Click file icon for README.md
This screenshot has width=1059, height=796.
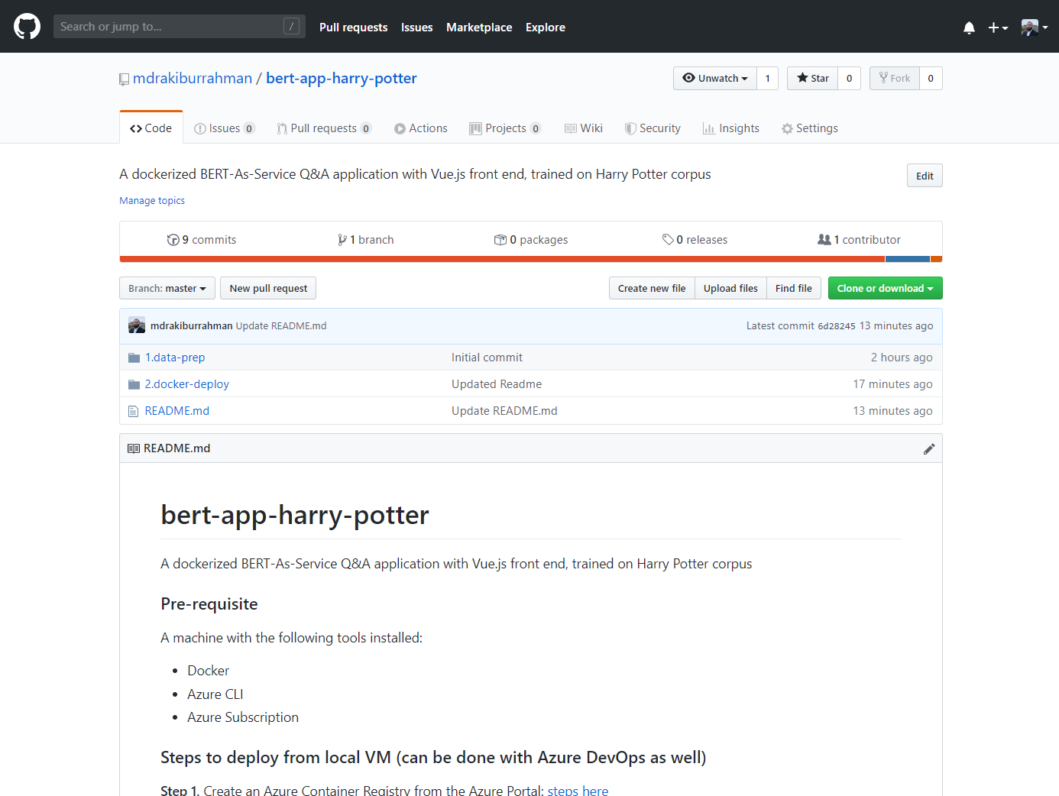point(133,411)
